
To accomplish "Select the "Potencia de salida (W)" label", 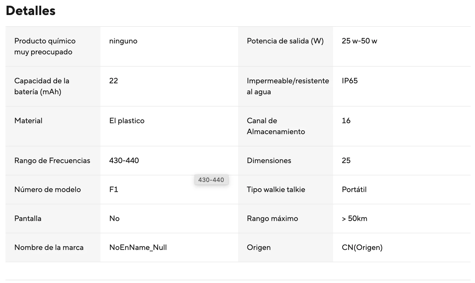I will [x=285, y=41].
